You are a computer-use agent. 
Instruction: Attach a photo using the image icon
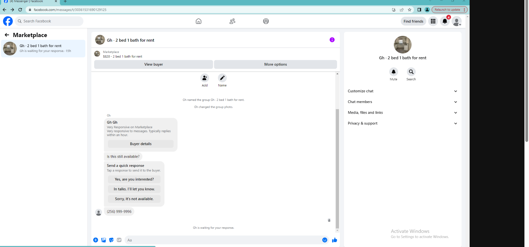[104, 240]
